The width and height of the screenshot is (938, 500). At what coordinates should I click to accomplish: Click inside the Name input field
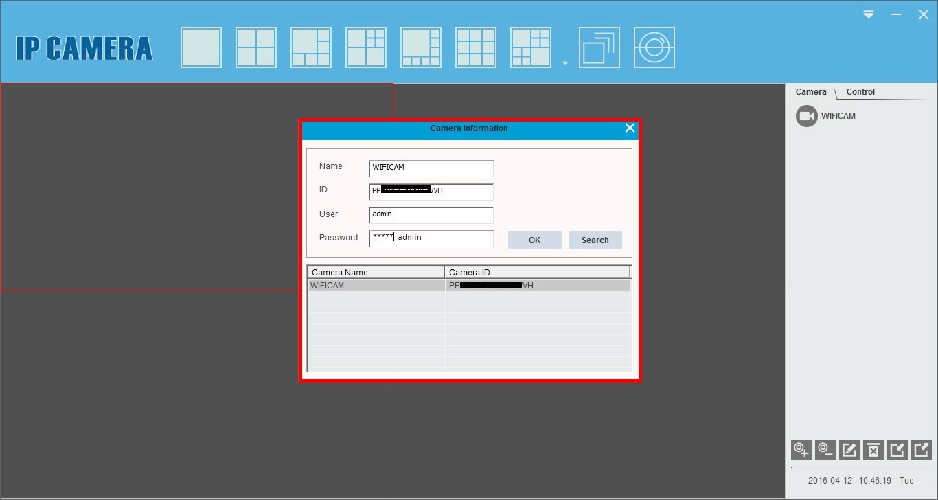pyautogui.click(x=431, y=168)
